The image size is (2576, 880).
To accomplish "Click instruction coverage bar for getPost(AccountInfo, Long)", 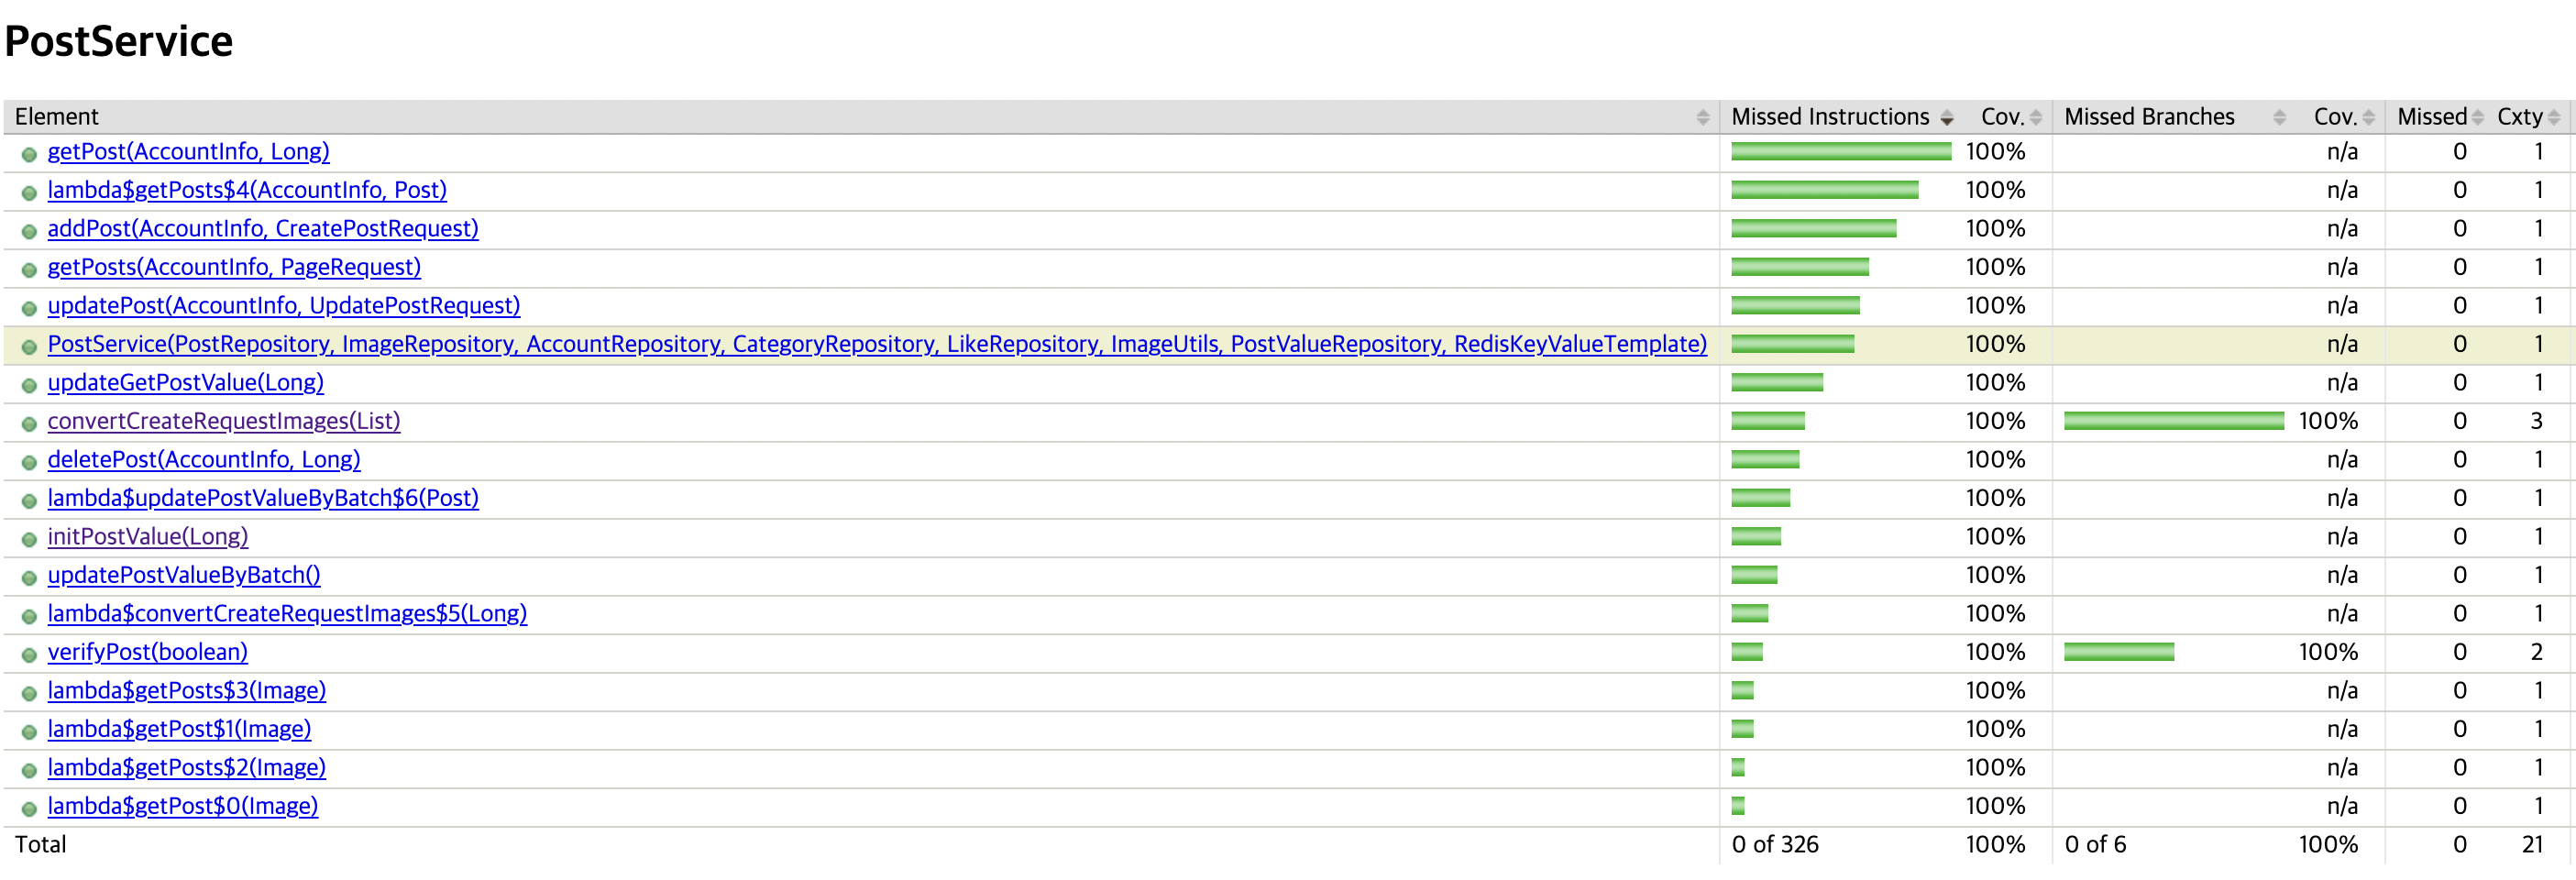I will [1841, 152].
